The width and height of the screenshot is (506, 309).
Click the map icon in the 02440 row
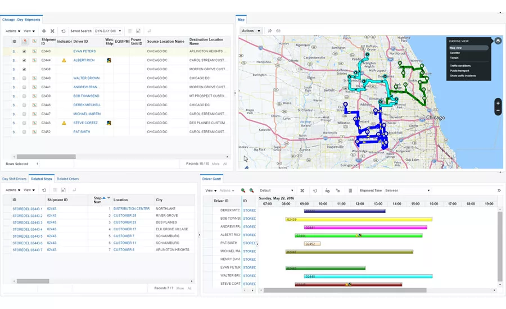(34, 78)
